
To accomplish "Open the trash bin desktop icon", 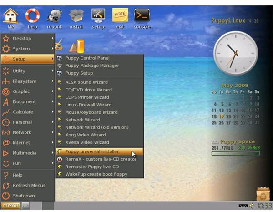I will 263,193.
